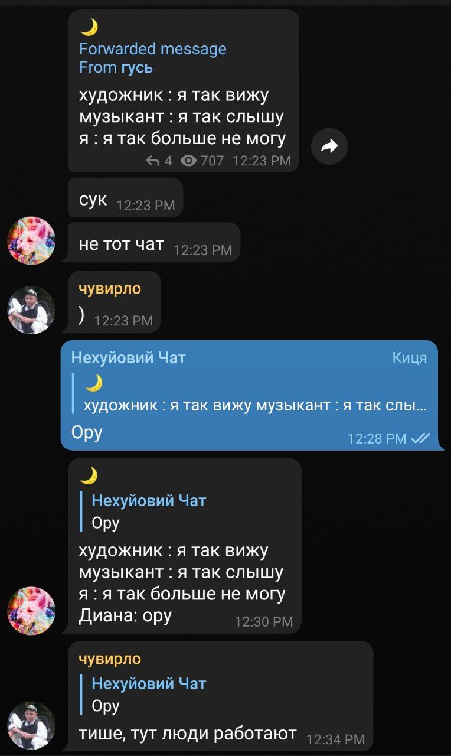Tap 'Нехуйовий Чат' title in blue bubble
This screenshot has height=756, width=451.
pyautogui.click(x=129, y=357)
